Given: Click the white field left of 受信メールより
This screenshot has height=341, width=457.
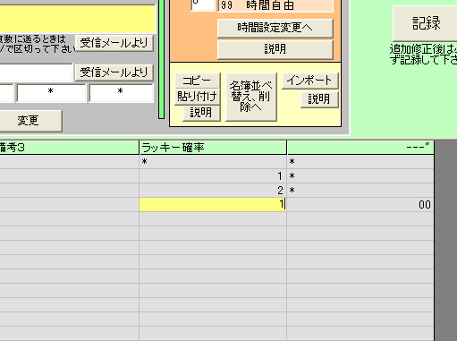Looking at the screenshot, I should pos(36,72).
